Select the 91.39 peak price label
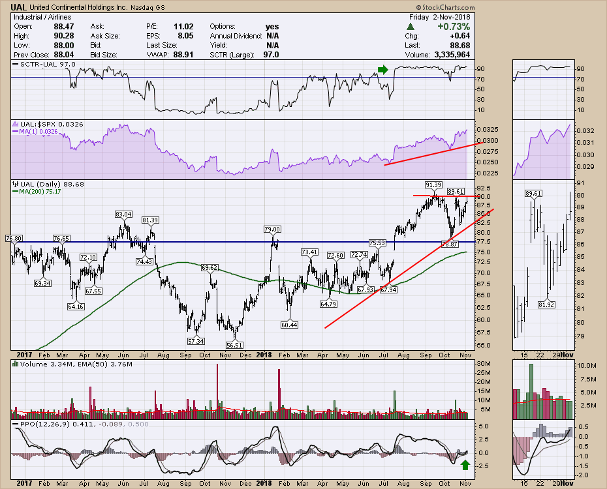This screenshot has width=607, height=489. pyautogui.click(x=433, y=186)
